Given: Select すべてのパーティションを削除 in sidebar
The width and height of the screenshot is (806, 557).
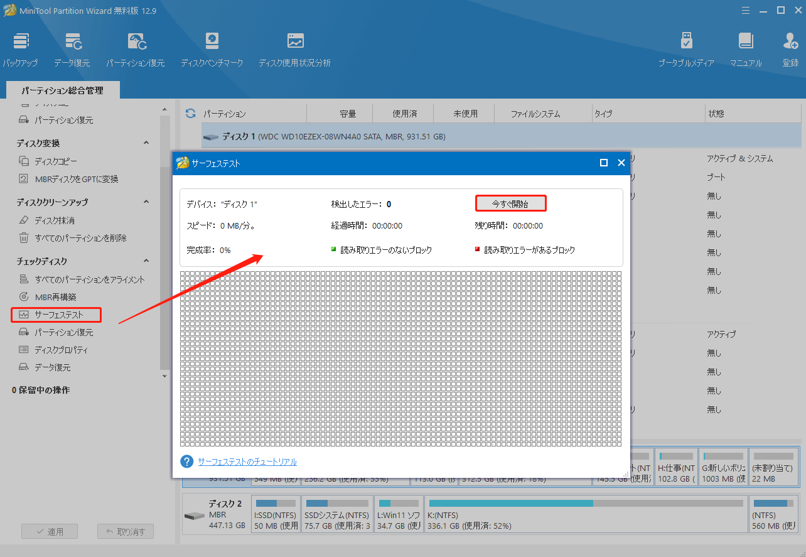Looking at the screenshot, I should [72, 238].
